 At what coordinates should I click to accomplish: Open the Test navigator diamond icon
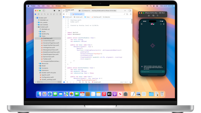tap(51, 14)
